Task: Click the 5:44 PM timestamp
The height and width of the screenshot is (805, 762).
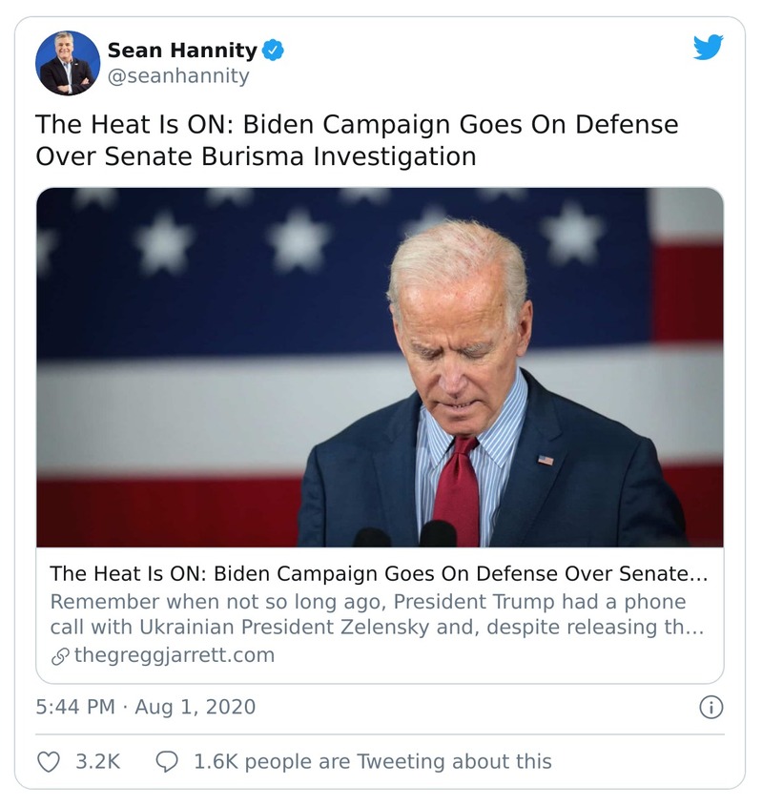Action: click(74, 707)
